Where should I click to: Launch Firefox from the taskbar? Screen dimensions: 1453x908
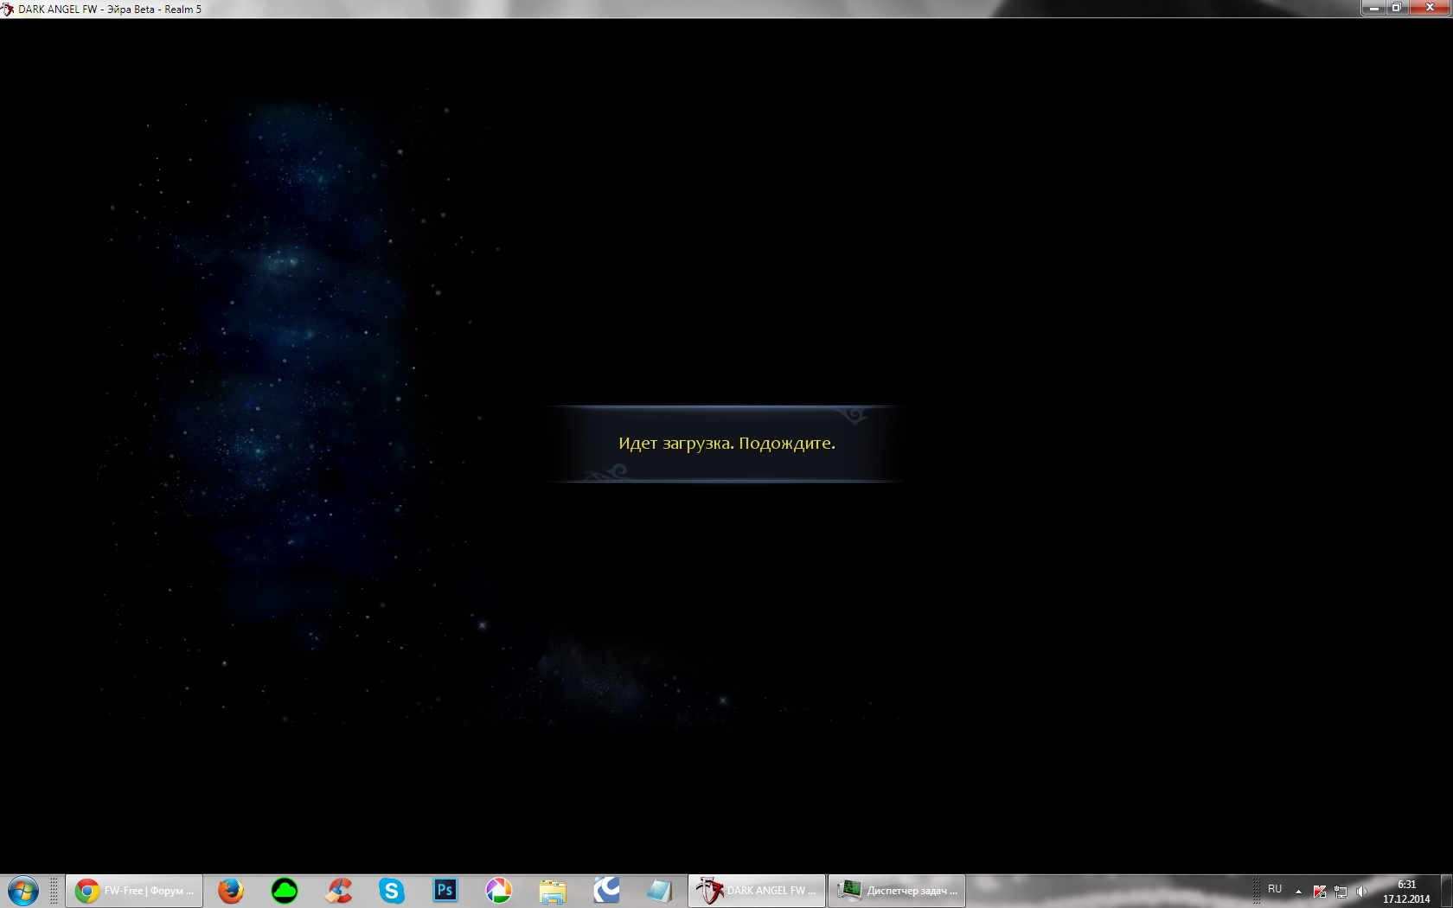tap(231, 891)
